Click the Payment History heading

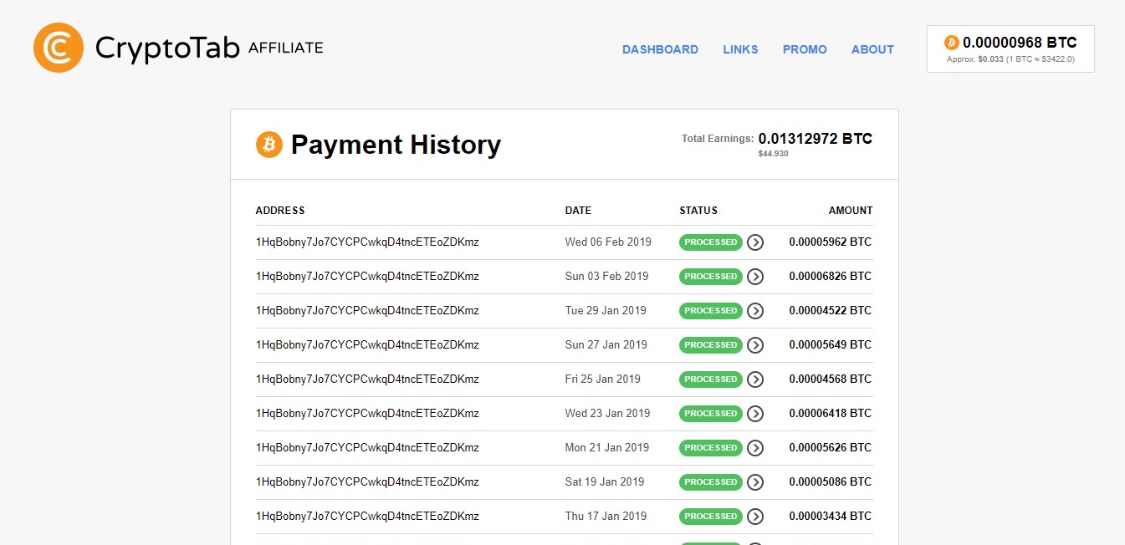click(396, 145)
